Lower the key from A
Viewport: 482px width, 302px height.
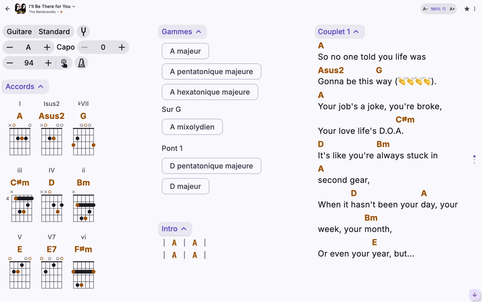click(x=10, y=47)
